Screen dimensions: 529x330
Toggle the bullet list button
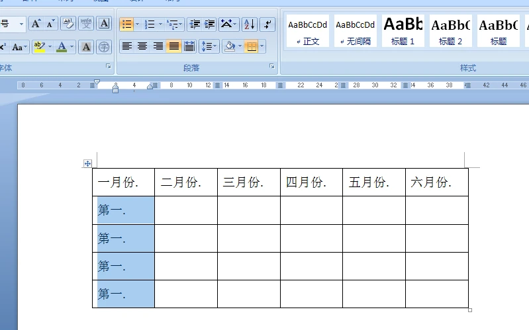(126, 24)
